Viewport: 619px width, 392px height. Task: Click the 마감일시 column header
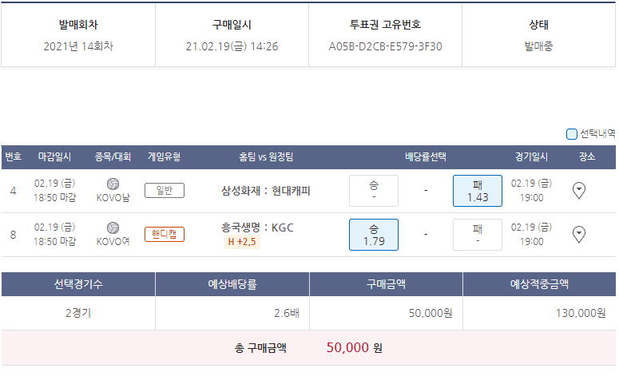(54, 156)
